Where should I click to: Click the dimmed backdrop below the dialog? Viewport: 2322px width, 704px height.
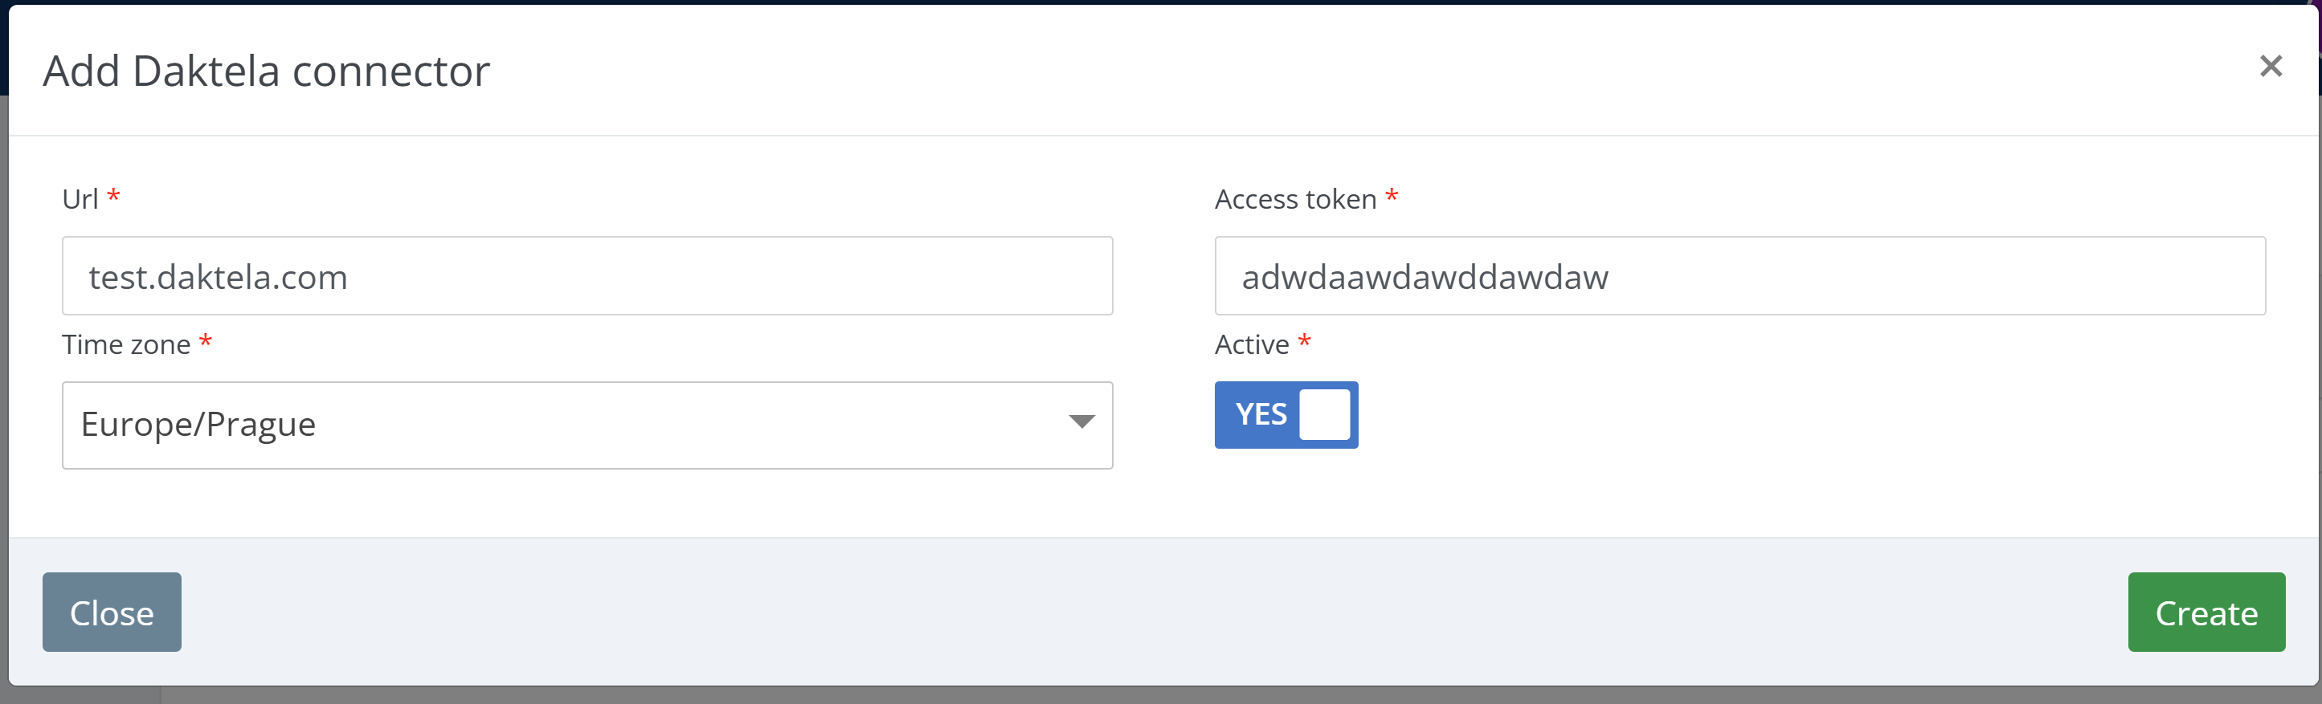coord(1081,697)
